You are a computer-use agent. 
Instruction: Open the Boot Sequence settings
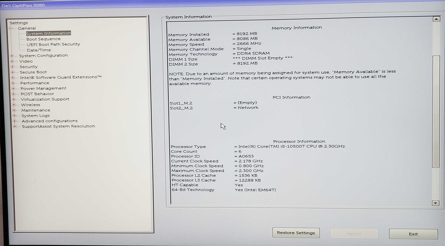pos(43,39)
